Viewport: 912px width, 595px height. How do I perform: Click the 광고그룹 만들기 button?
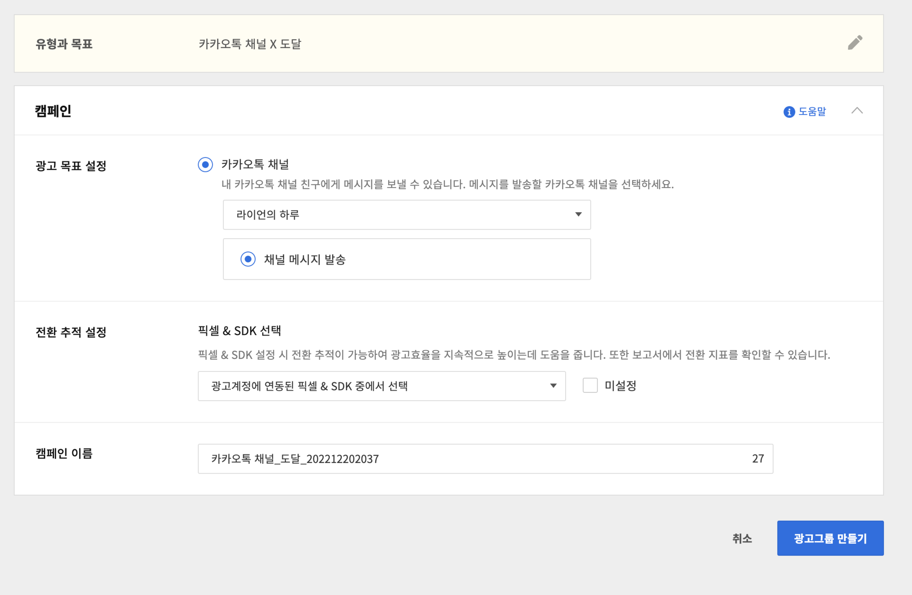click(830, 538)
